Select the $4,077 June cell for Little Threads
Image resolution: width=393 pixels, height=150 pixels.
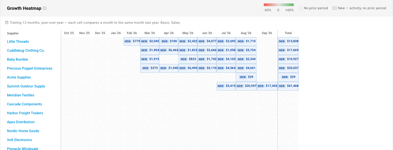[x=207, y=41]
